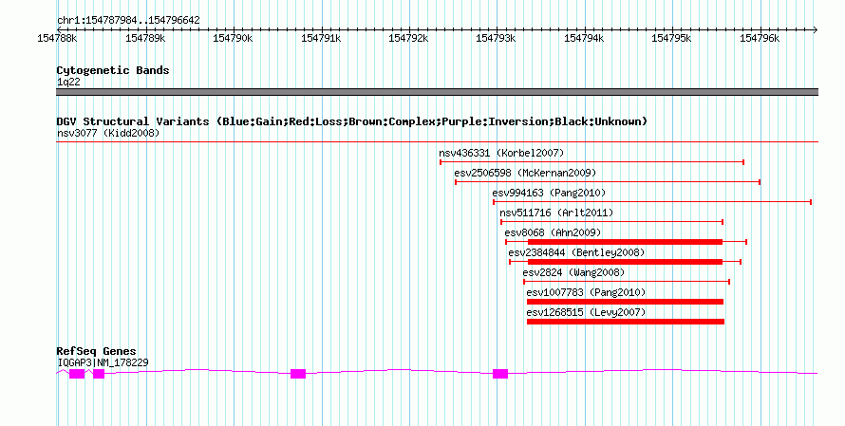845x426 pixels.
Task: Click the 154790k ruler tick label
Action: point(233,39)
